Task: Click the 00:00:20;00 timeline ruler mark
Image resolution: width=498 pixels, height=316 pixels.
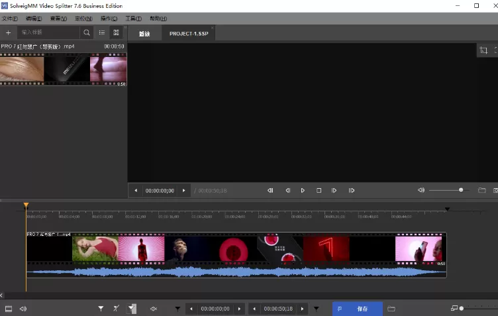Action: tap(201, 217)
